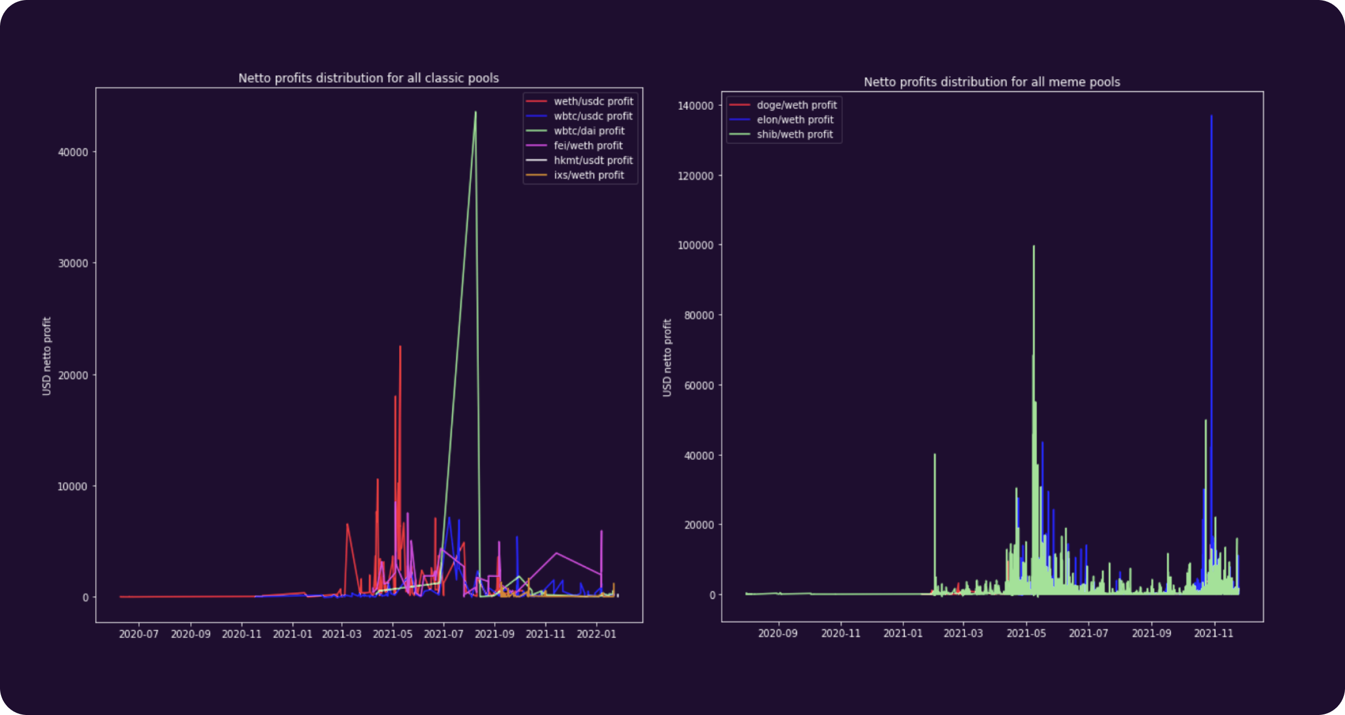Select the classic pools chart title
The width and height of the screenshot is (1345, 715).
click(x=369, y=78)
